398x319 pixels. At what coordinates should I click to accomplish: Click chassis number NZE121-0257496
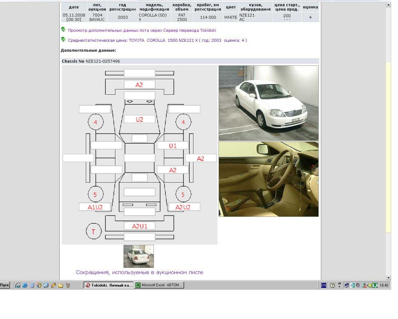pyautogui.click(x=103, y=61)
